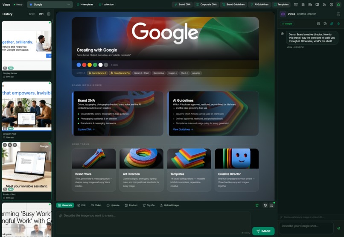
Task: Switch to Generate mode
Action: (65, 205)
